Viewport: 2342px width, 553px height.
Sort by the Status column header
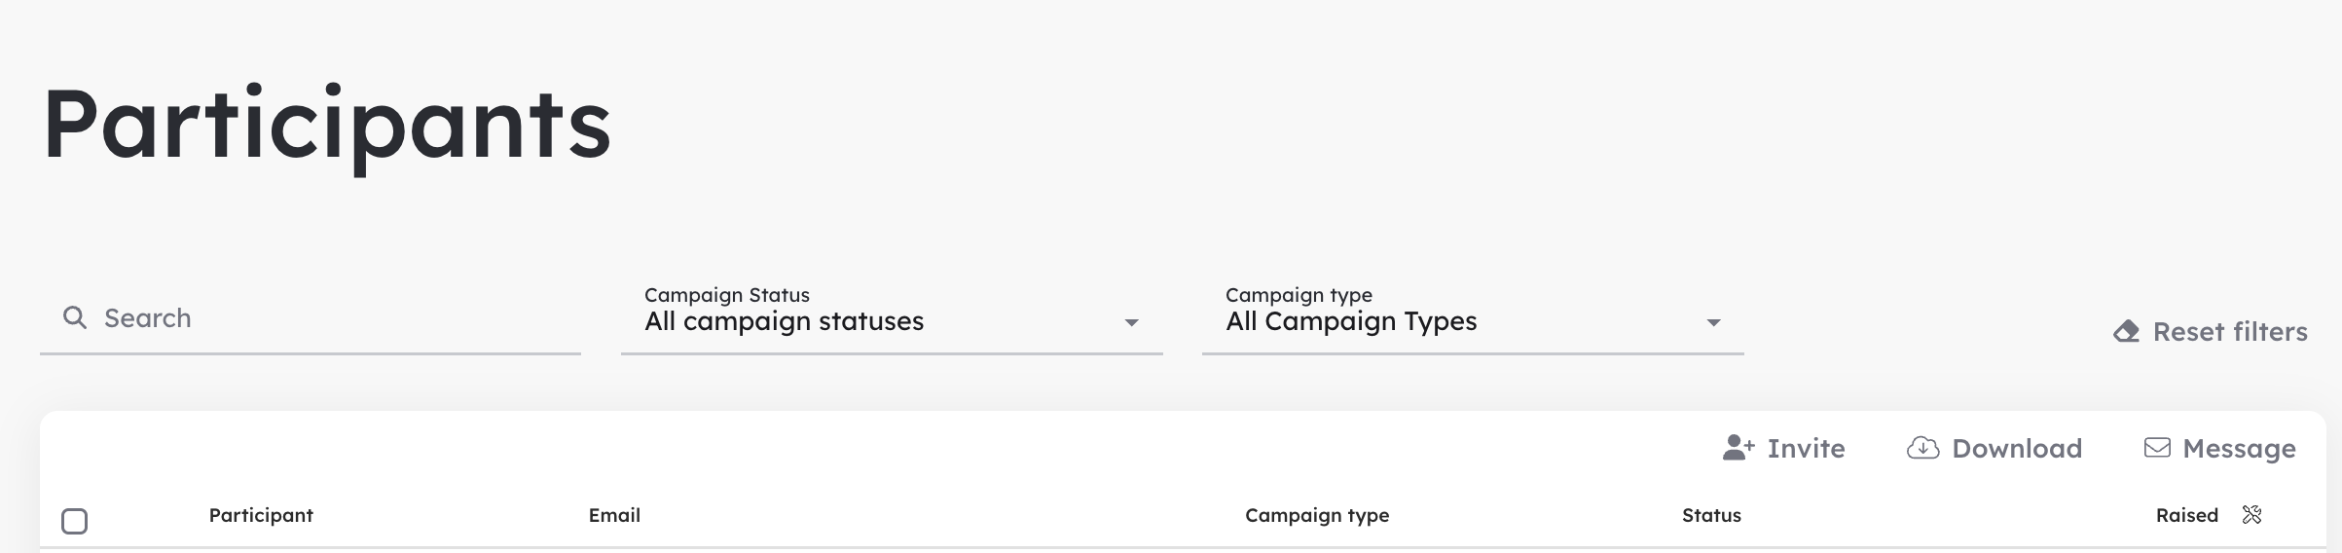pos(1711,515)
